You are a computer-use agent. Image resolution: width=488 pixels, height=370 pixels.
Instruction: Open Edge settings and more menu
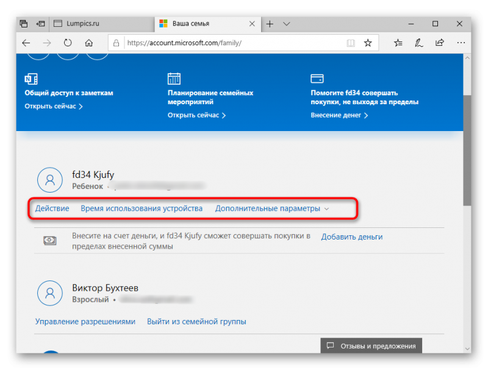461,43
